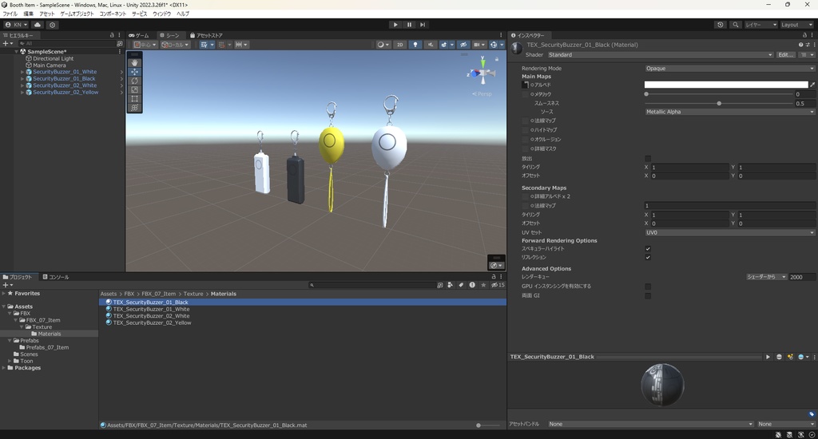Image resolution: width=818 pixels, height=439 pixels.
Task: Expand SecurityBuzzer_01_White in hierarchy
Action: (x=22, y=72)
